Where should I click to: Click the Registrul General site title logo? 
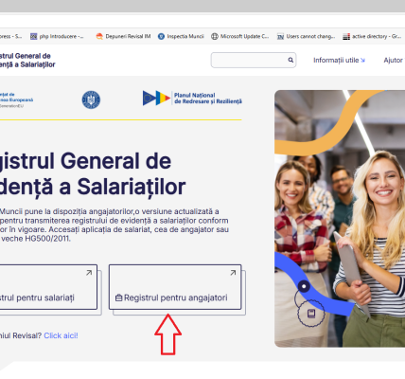pos(27,61)
